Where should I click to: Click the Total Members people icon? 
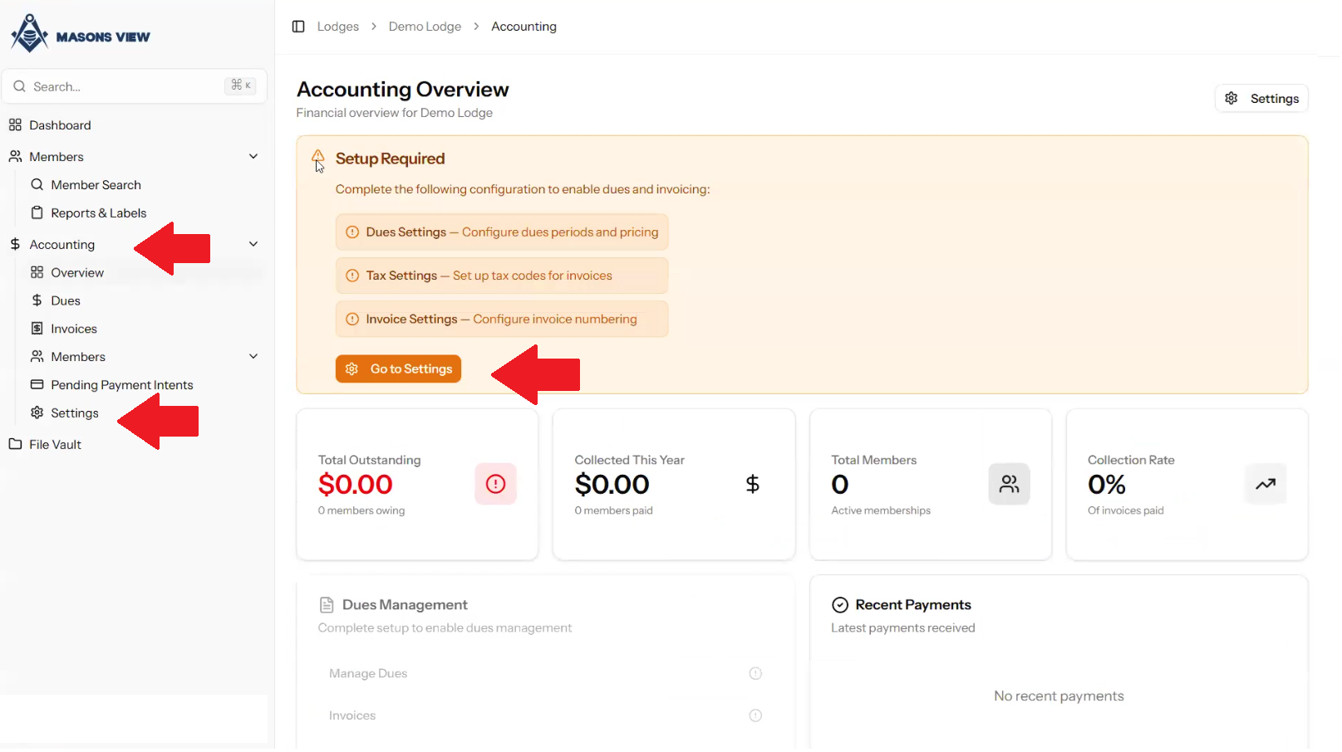point(1009,484)
